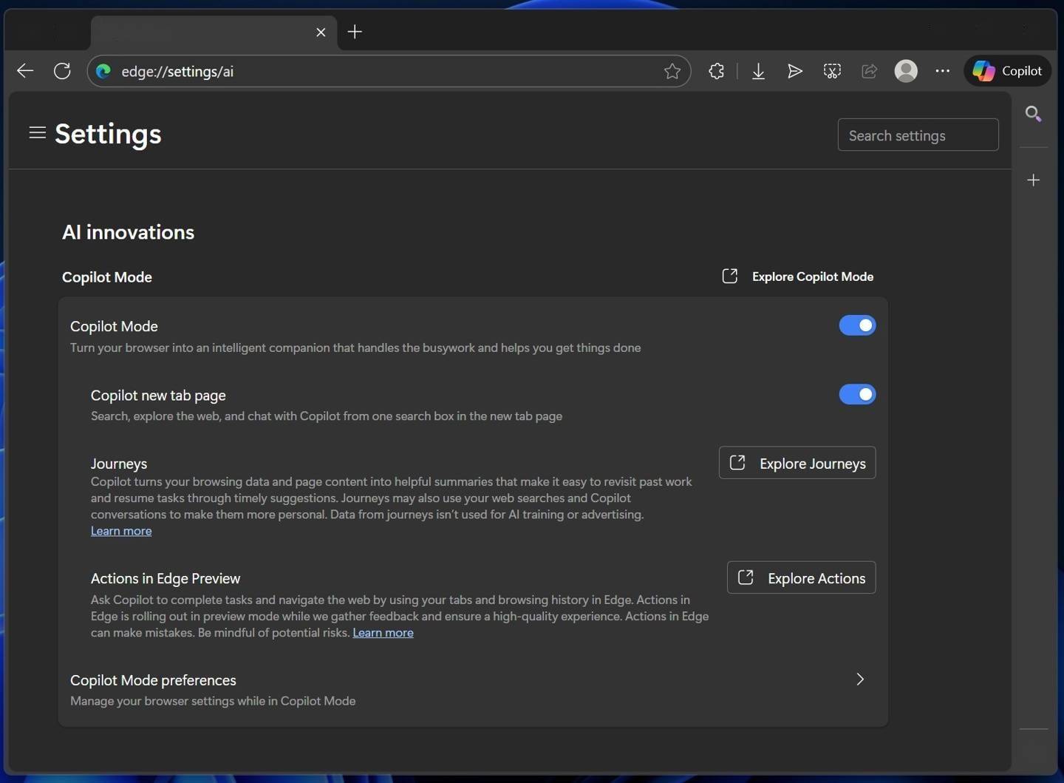
Task: Add this page to favorites star
Action: [x=672, y=71]
